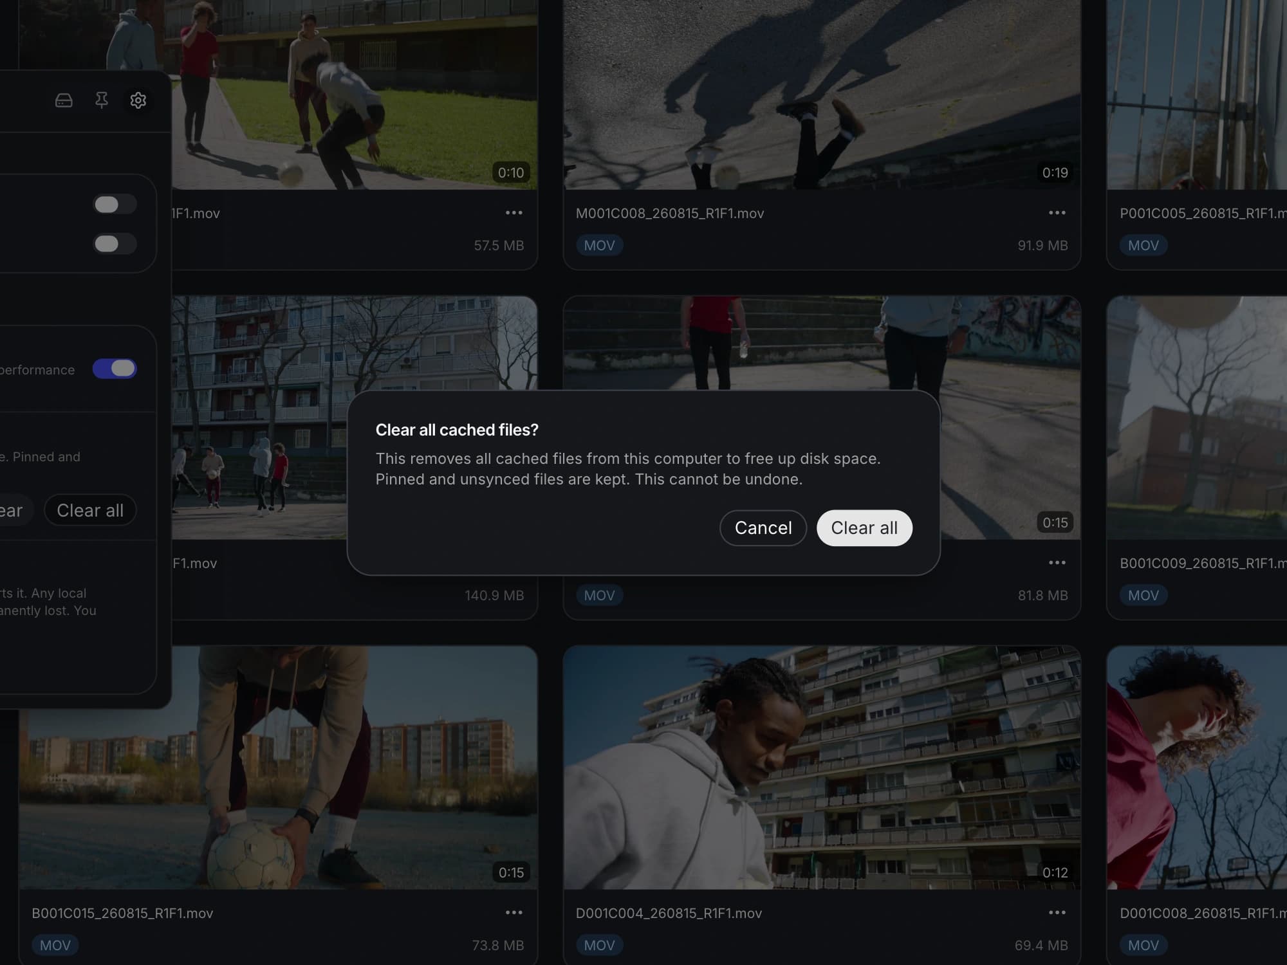Screen dimensions: 1287x965
Task: Open the D001C004_260815_R1F1.mov thumbnail
Action: click(x=822, y=768)
